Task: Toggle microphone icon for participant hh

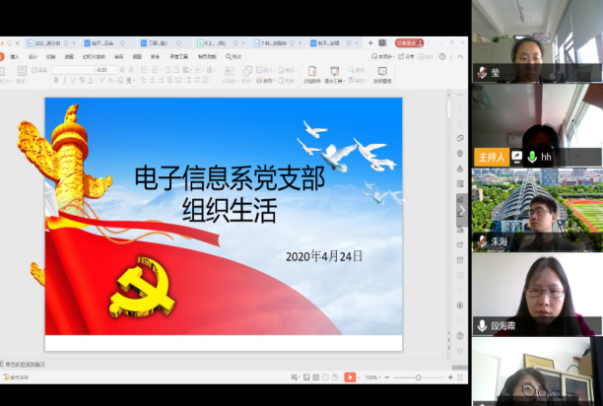Action: point(532,157)
